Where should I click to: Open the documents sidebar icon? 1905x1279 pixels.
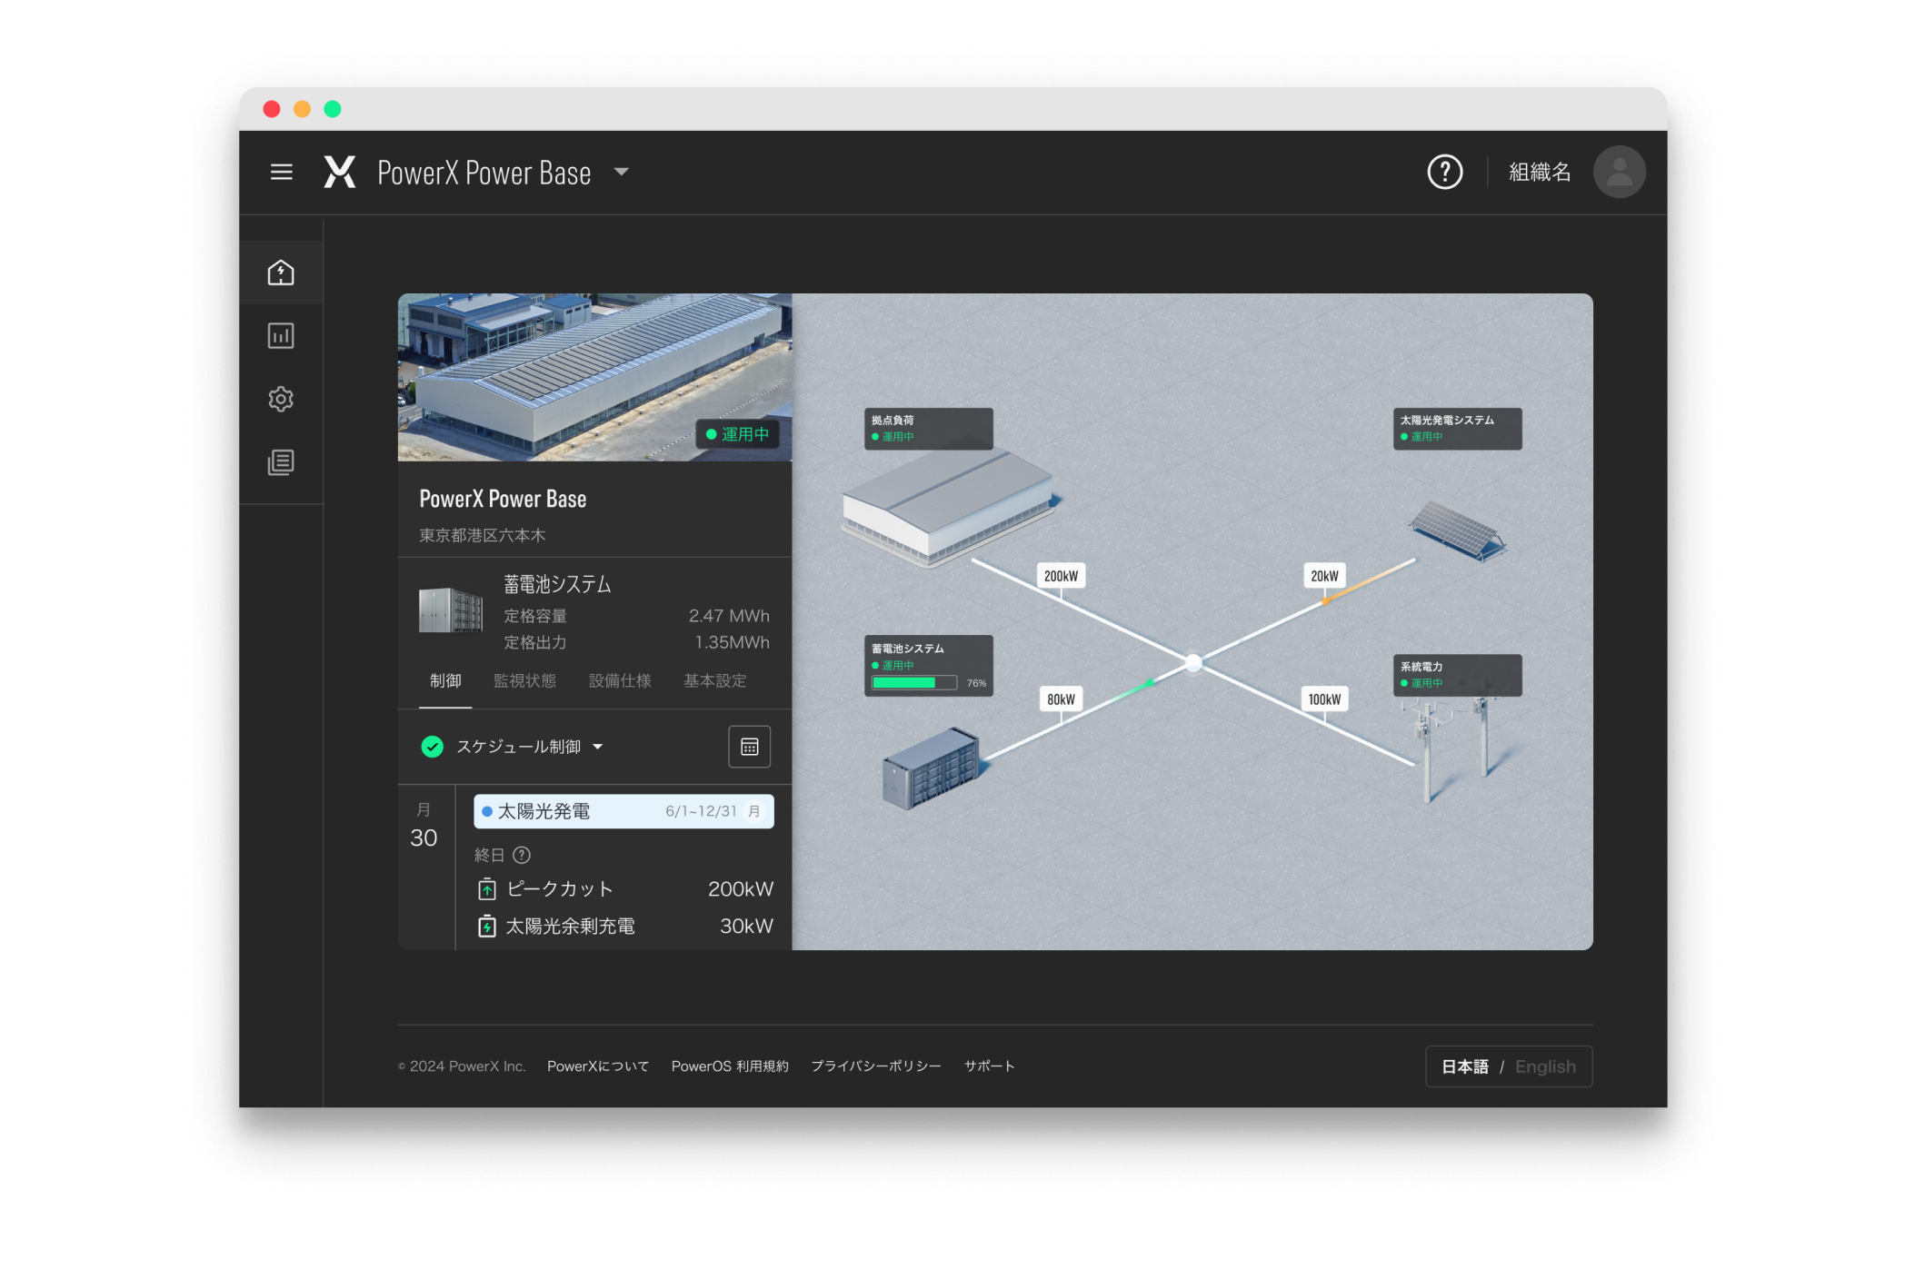pos(281,462)
